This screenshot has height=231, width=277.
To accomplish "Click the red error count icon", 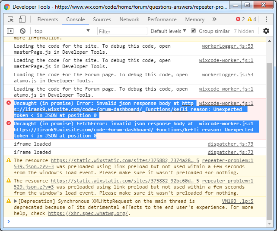I will point(238,19).
